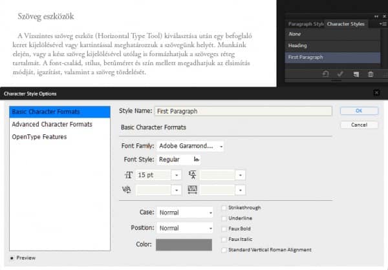Open Character Styles panel flyout menu

point(382,24)
